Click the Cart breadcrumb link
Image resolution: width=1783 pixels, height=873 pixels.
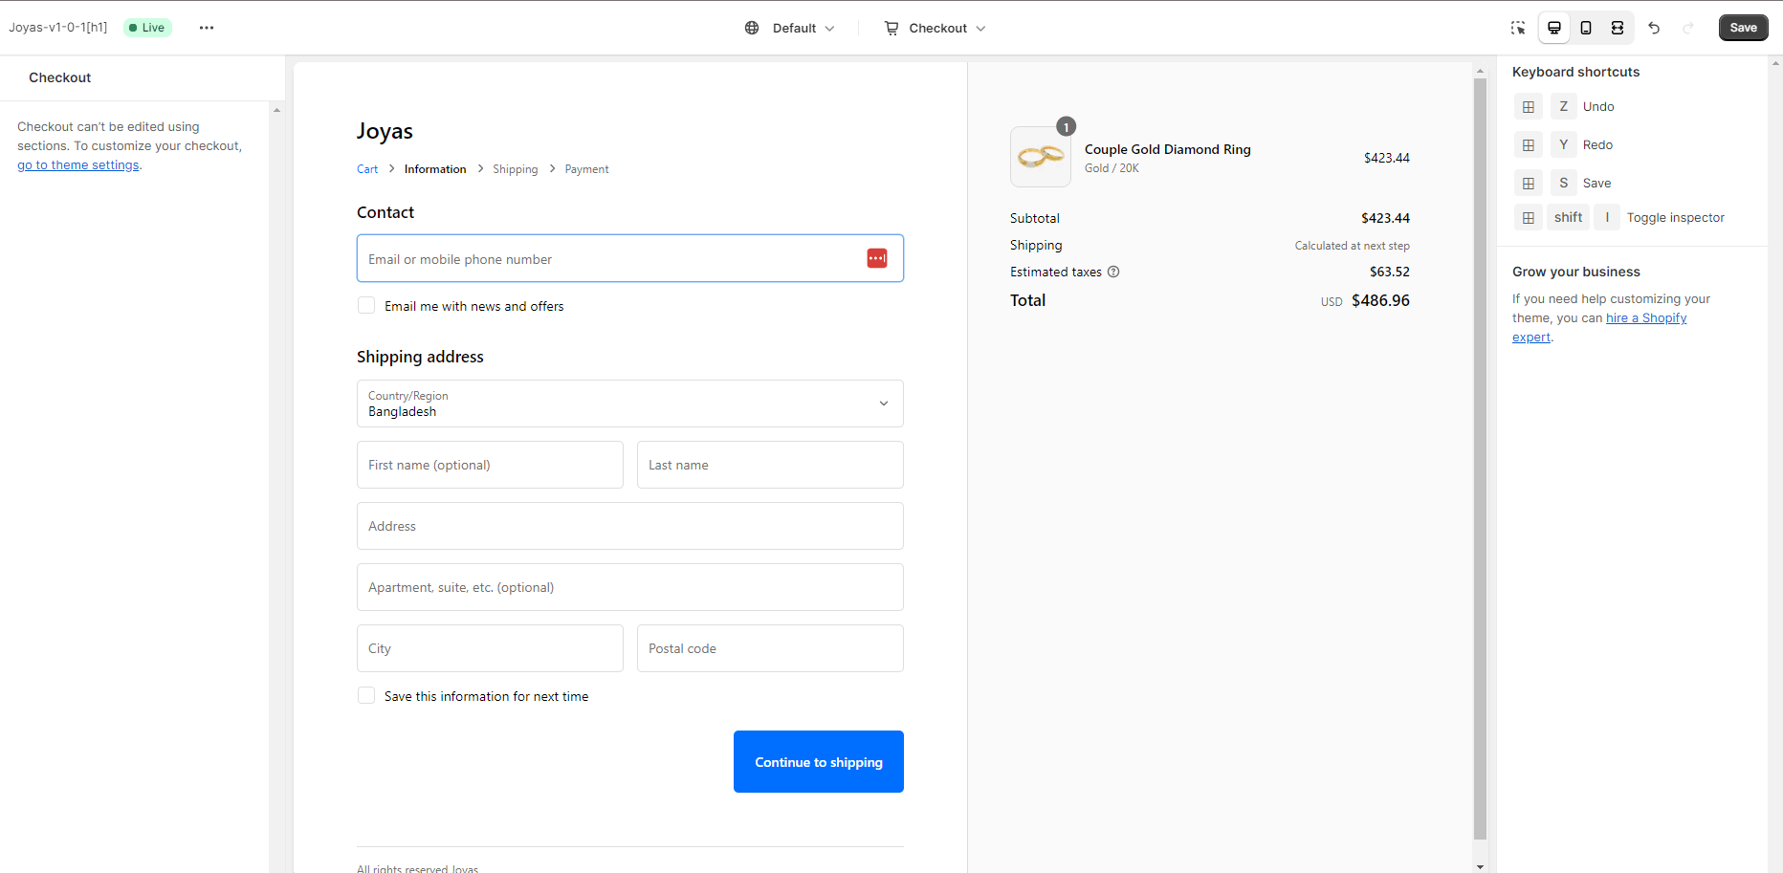click(367, 169)
